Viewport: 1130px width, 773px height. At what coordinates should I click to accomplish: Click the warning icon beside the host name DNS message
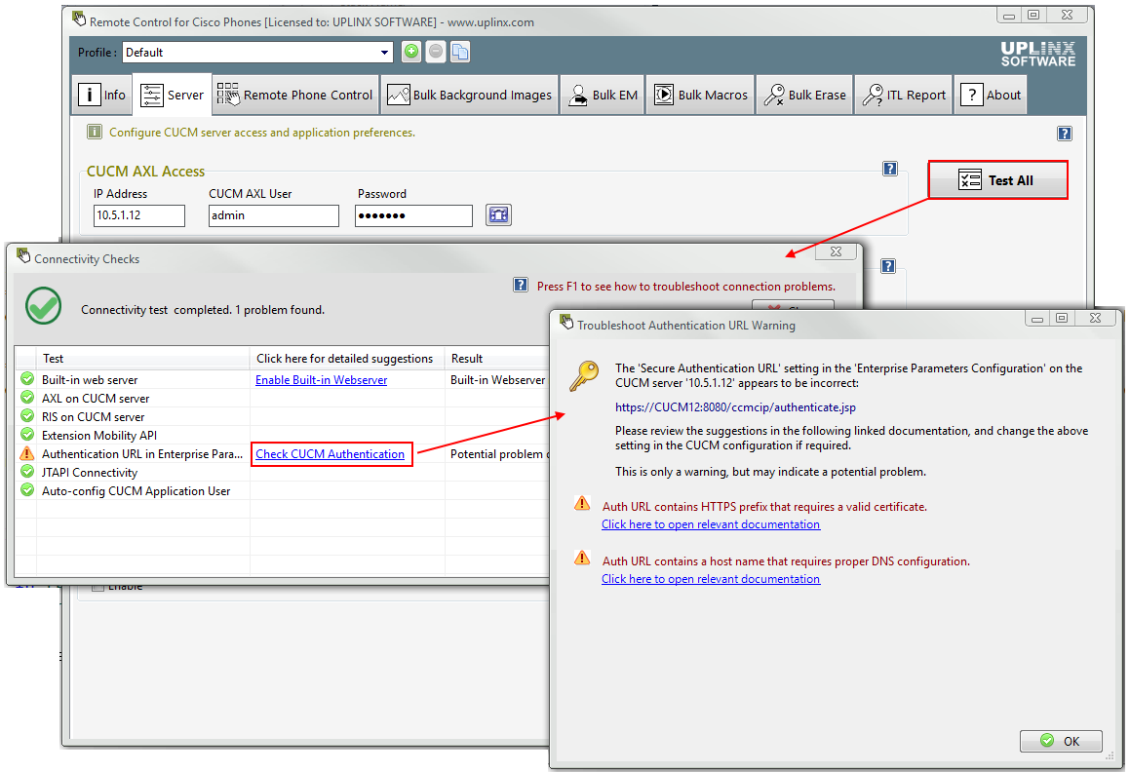582,558
